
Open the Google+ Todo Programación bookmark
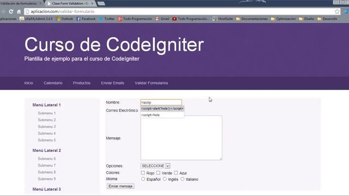point(135,19)
